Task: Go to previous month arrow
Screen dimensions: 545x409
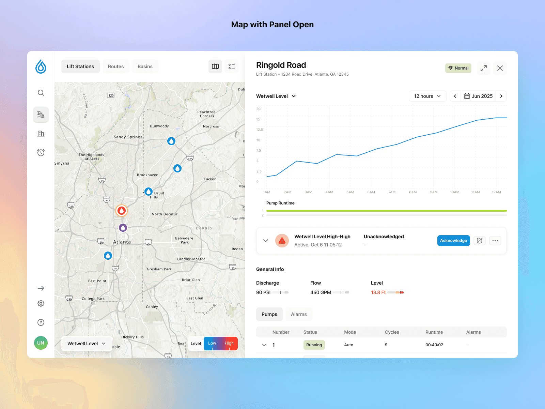Action: pos(455,96)
